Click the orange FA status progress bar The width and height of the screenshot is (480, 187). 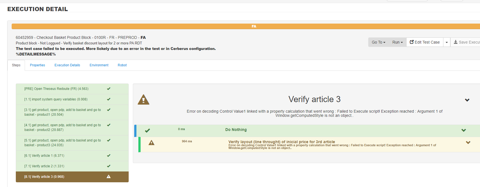tap(246, 26)
